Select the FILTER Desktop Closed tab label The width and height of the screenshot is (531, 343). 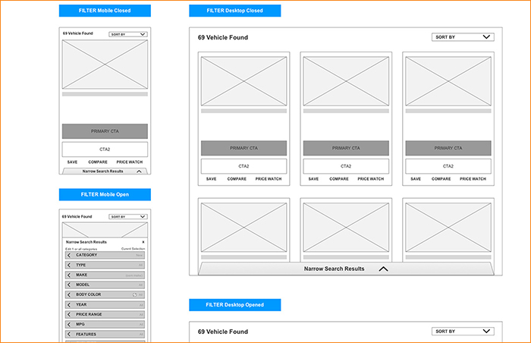point(234,11)
